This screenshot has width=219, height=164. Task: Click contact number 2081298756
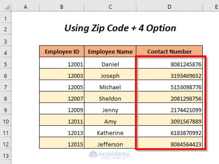click(169, 97)
